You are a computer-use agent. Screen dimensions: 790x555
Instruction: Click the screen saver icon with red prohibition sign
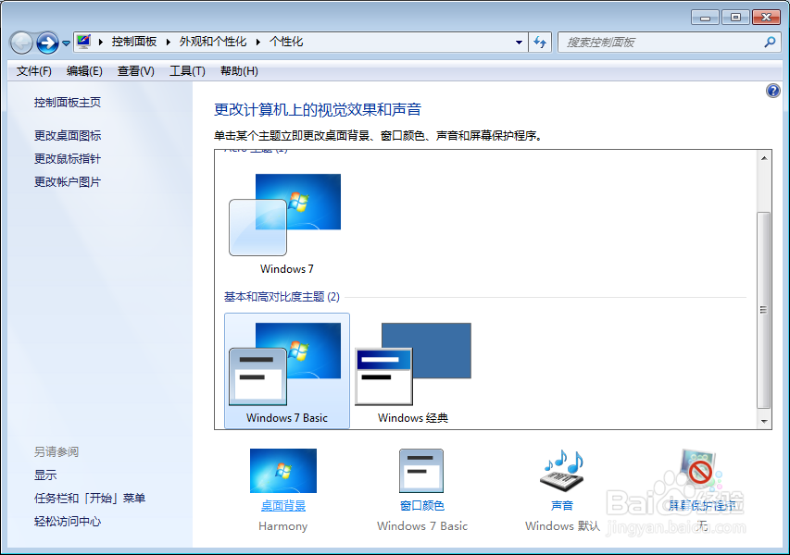point(699,469)
